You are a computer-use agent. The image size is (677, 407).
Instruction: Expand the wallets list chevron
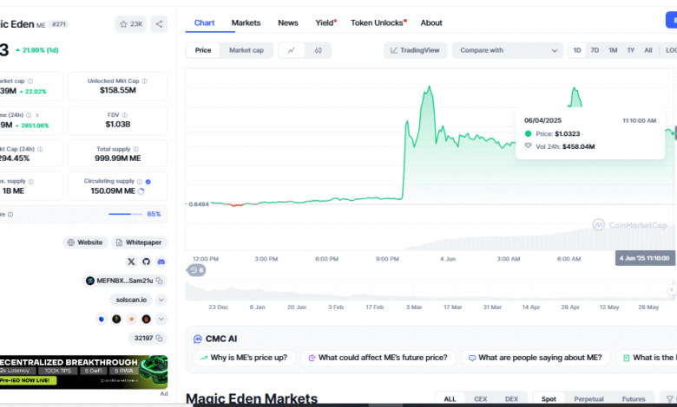[161, 320]
